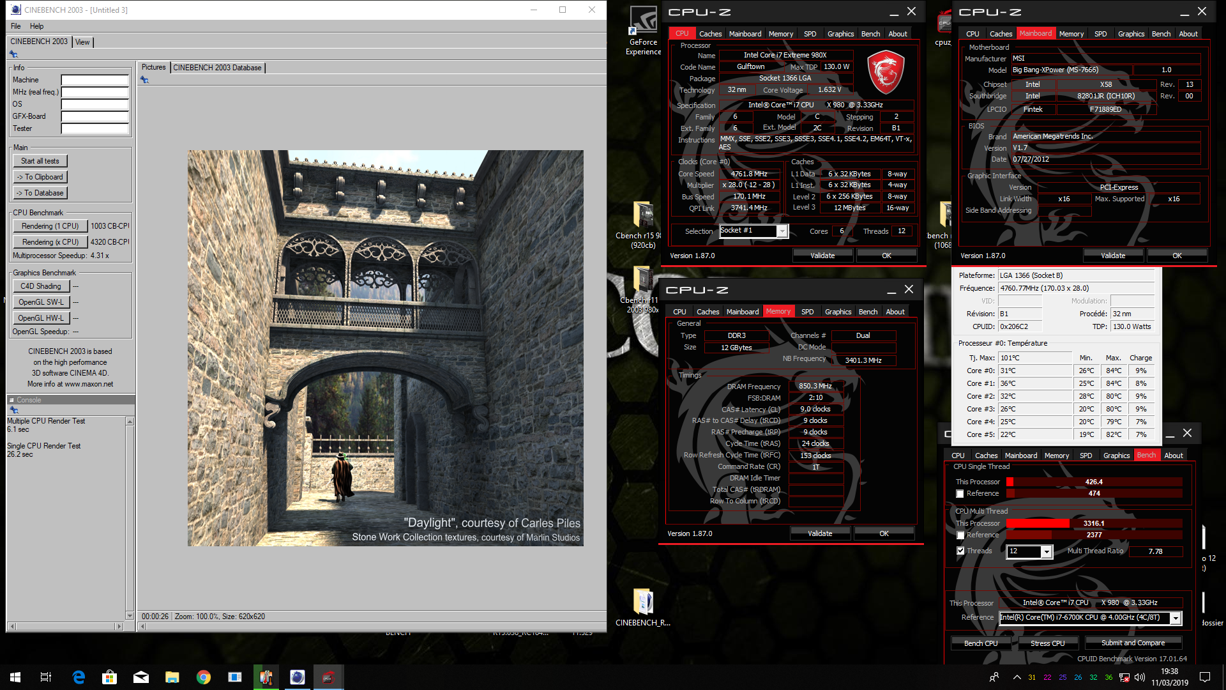1226x690 pixels.
Task: Click the single thread 426.4 score bar
Action: click(x=1094, y=482)
